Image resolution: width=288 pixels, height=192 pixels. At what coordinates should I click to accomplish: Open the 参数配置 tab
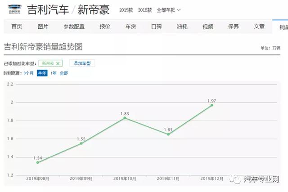point(74,27)
